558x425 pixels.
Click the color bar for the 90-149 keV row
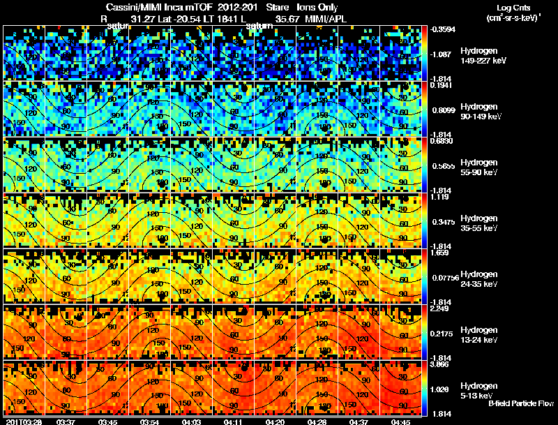click(x=425, y=109)
